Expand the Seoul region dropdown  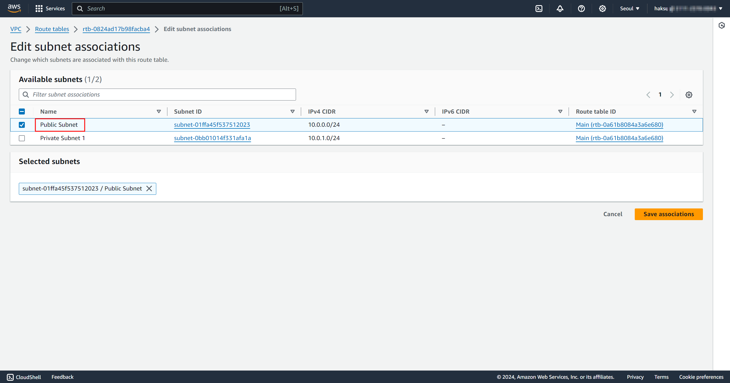(630, 9)
